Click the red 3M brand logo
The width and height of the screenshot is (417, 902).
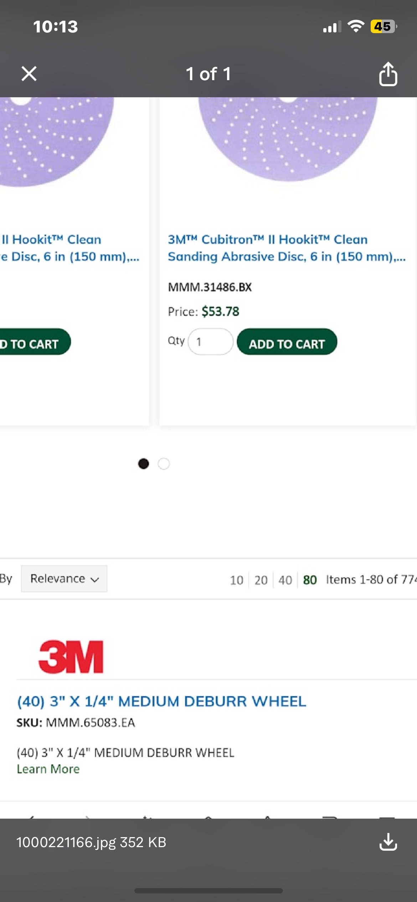point(71,657)
